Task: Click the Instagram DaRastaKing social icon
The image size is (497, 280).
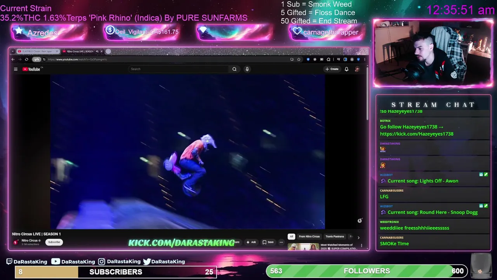Action: point(101,262)
